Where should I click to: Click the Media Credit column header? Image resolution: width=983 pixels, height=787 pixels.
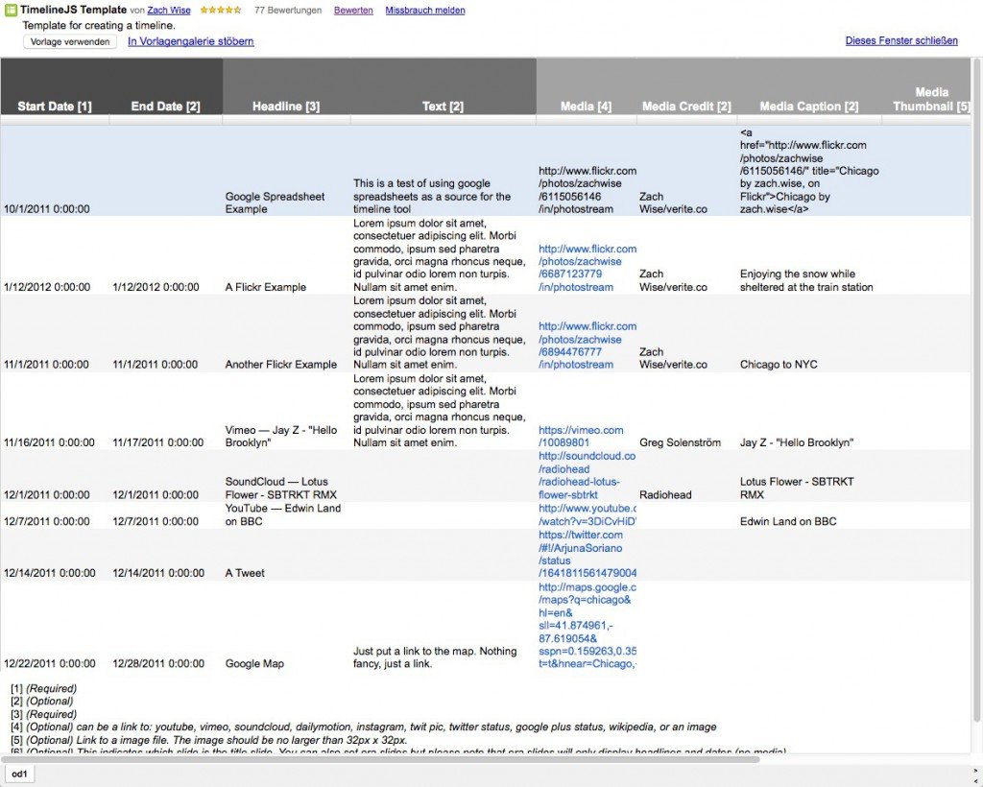[686, 107]
